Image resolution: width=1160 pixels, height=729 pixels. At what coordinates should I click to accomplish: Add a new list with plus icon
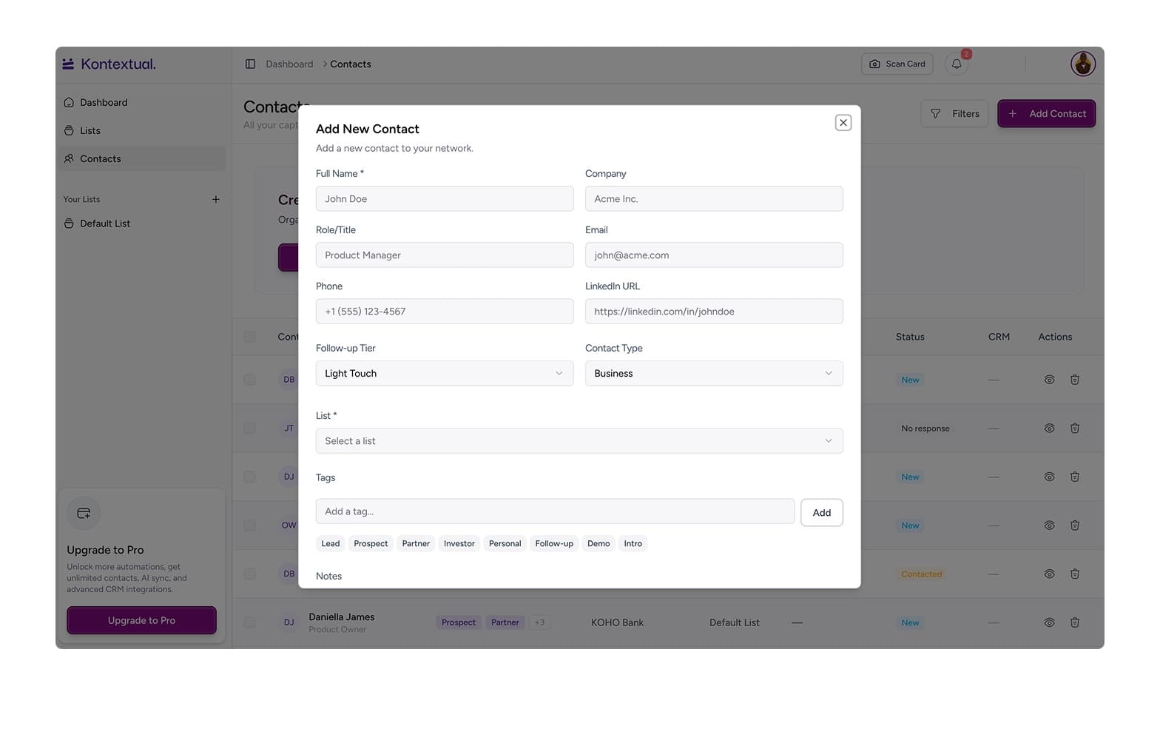coord(215,199)
